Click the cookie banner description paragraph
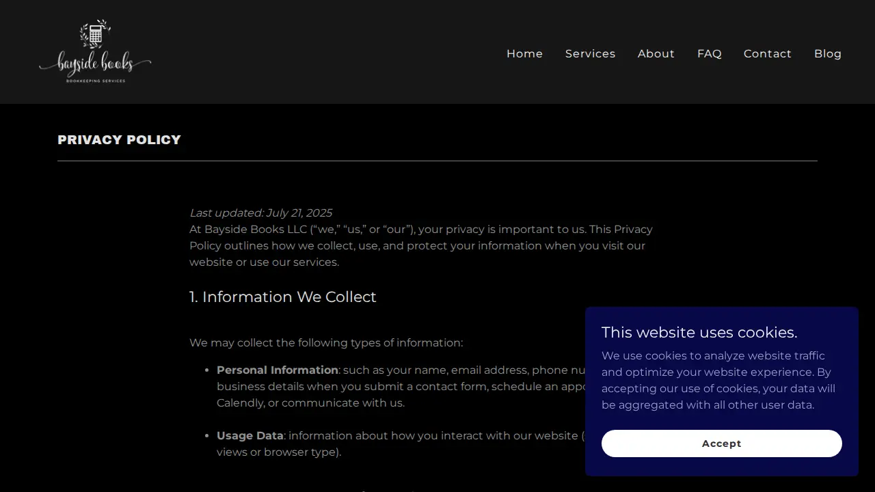Viewport: 875px width, 492px height. [x=718, y=381]
